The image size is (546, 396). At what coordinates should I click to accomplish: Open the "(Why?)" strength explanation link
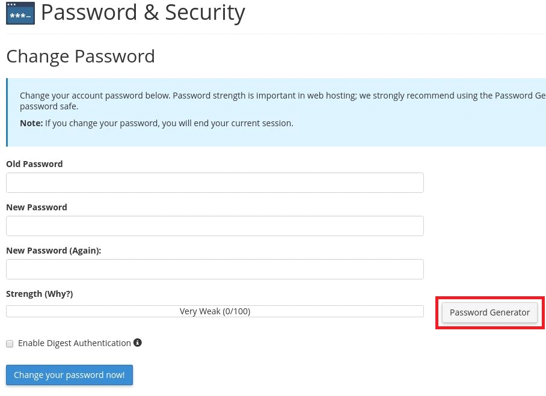coord(58,293)
